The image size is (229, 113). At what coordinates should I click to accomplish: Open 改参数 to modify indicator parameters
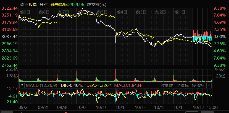(167, 85)
